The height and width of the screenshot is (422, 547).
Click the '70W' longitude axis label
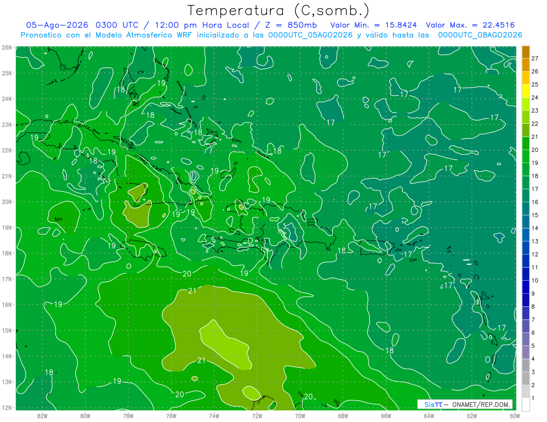point(300,416)
